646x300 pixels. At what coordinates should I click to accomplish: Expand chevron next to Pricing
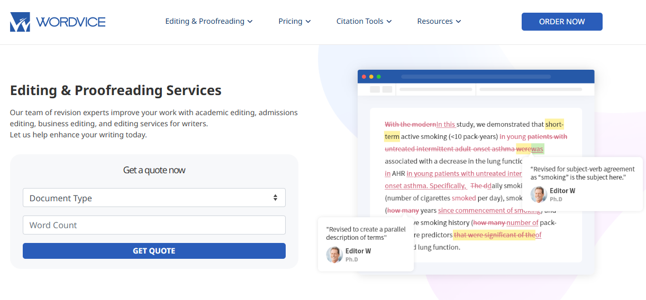click(x=308, y=22)
